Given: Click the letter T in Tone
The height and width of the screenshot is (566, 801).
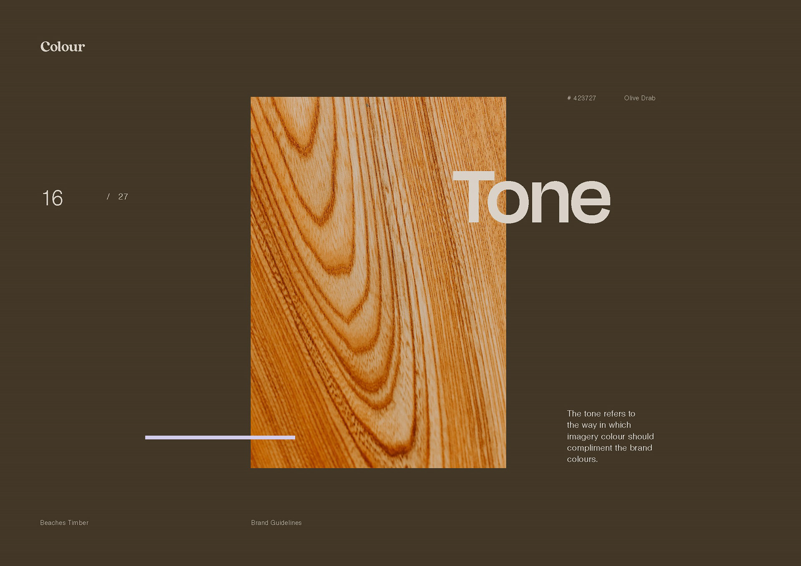Looking at the screenshot, I should [473, 196].
